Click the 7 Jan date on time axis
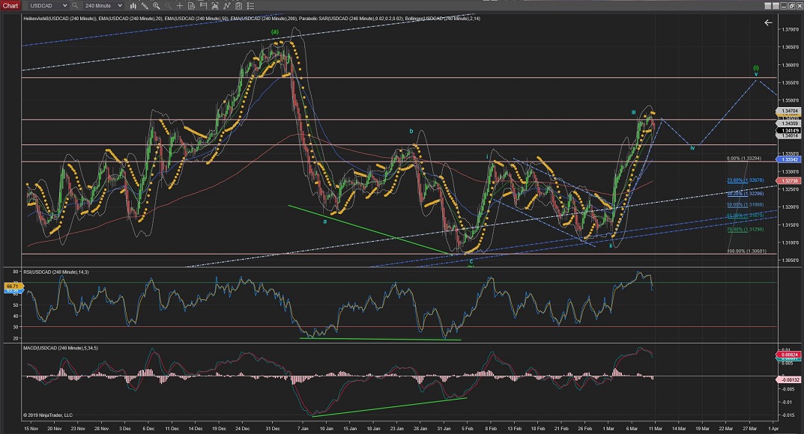 click(303, 428)
